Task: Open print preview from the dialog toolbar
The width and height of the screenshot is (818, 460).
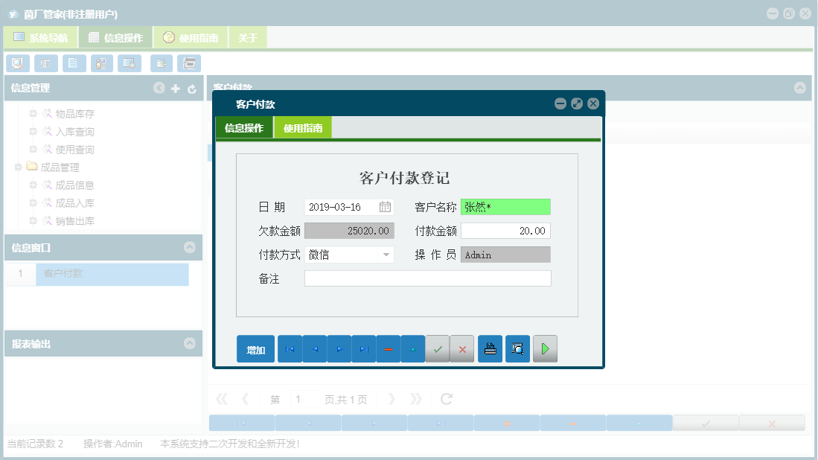Action: (x=517, y=348)
